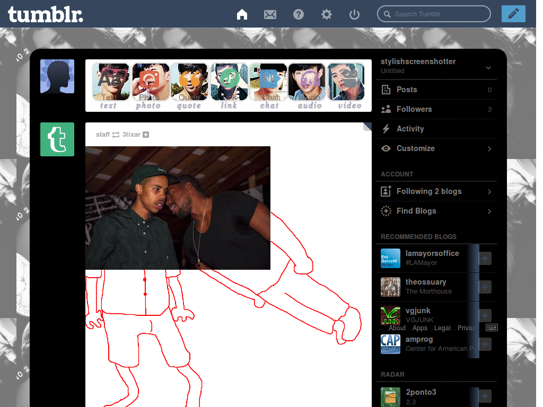Viewport: 543px width, 407px height.
Task: Click the keyboard shortcuts icon
Action: click(492, 328)
